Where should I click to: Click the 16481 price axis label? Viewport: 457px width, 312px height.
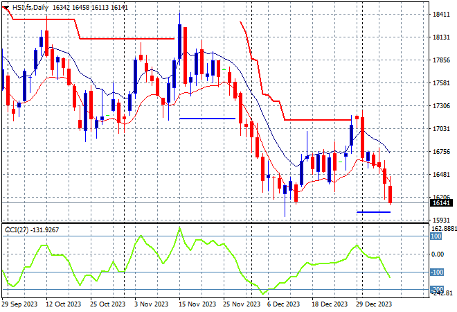(441, 175)
